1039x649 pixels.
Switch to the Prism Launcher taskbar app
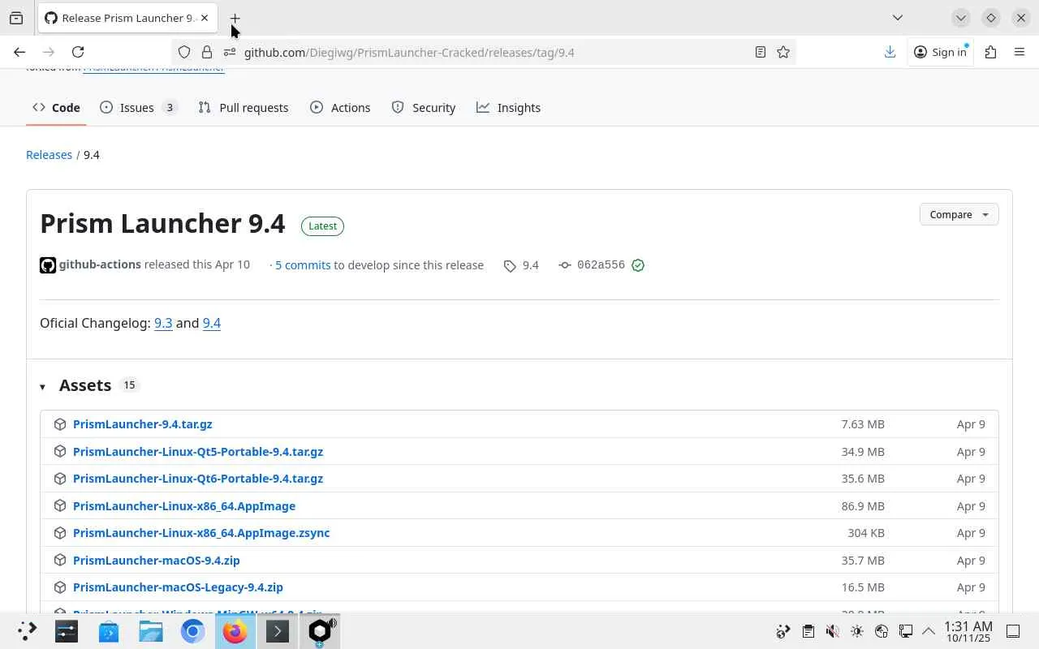320,631
